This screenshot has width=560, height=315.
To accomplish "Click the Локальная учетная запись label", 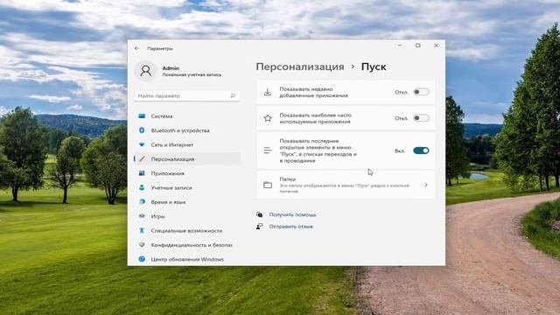I will (192, 74).
